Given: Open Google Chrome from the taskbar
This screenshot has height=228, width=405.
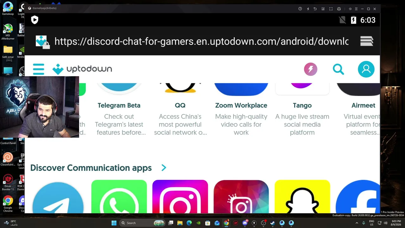Looking at the screenshot, I should 226,223.
